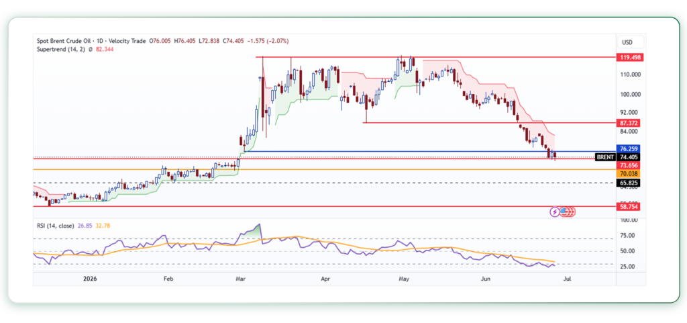687x323 pixels.
Task: Click the BRENT 74.405 current price tag
Action: click(617, 157)
